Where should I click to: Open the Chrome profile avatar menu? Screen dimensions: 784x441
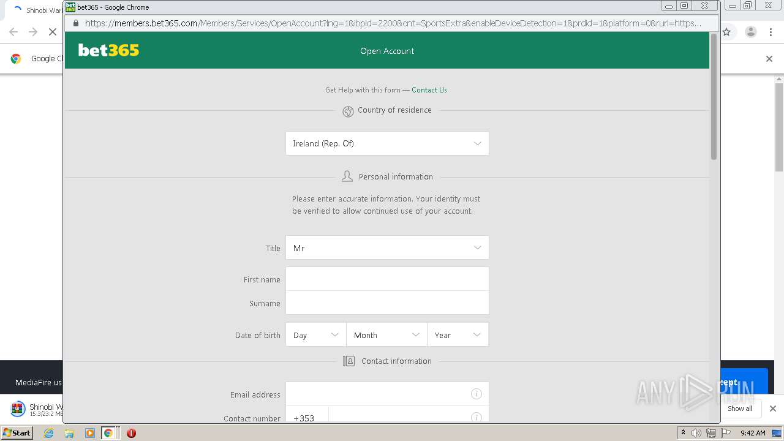pos(751,32)
